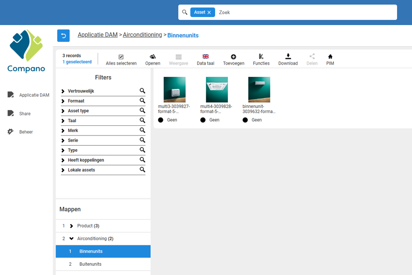The height and width of the screenshot is (275, 412).
Task: Open the Functies tools icon
Action: (261, 57)
